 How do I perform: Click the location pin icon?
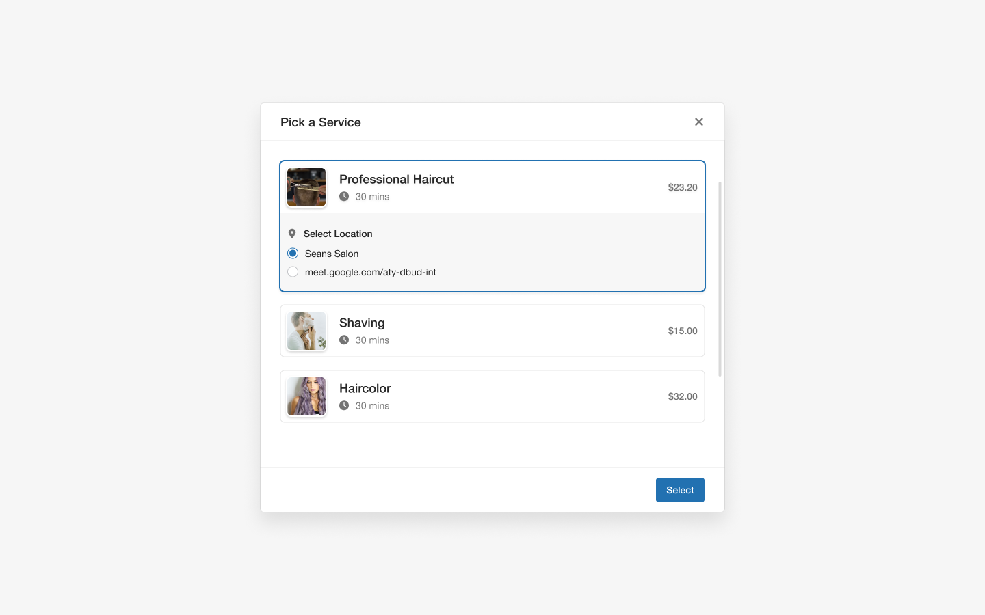(292, 234)
